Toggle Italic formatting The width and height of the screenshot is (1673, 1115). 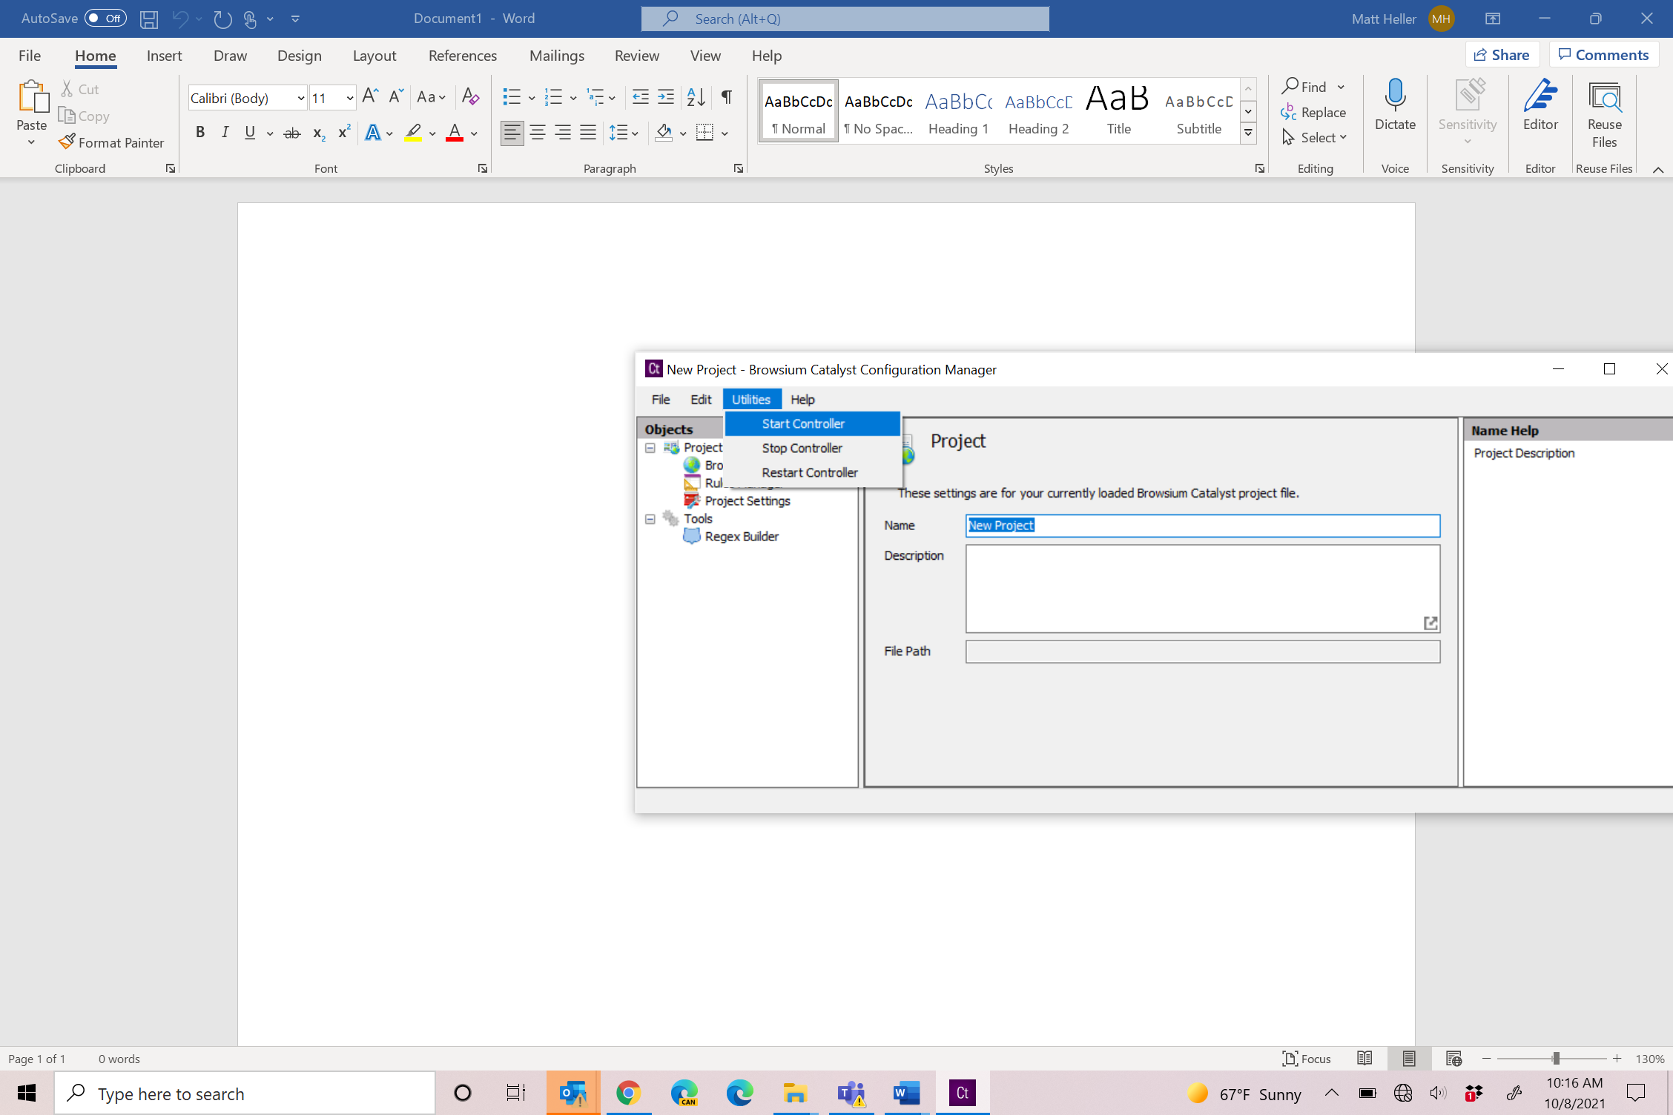[225, 133]
